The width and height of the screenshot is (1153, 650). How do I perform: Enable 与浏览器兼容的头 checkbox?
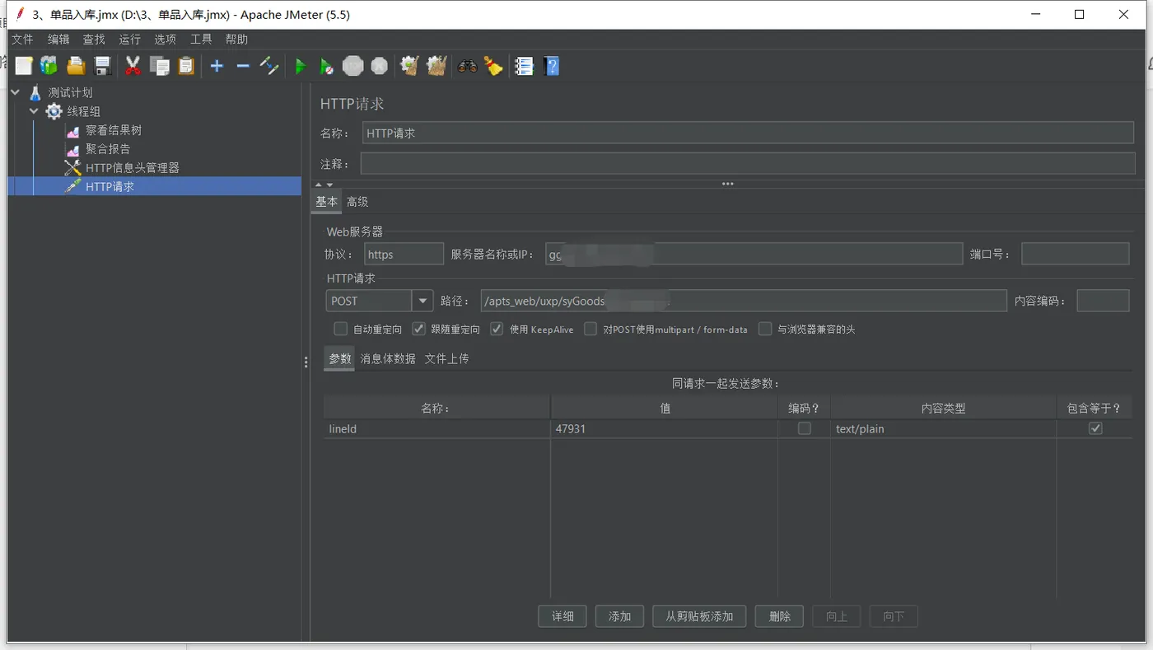tap(765, 329)
